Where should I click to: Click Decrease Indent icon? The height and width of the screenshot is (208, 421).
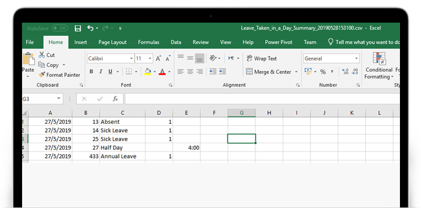[x=213, y=72]
